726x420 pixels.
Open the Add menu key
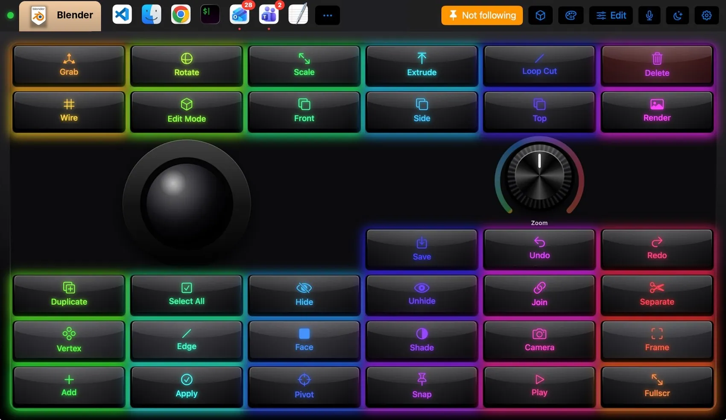(x=69, y=387)
